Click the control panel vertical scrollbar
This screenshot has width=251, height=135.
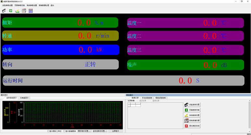click(249, 113)
